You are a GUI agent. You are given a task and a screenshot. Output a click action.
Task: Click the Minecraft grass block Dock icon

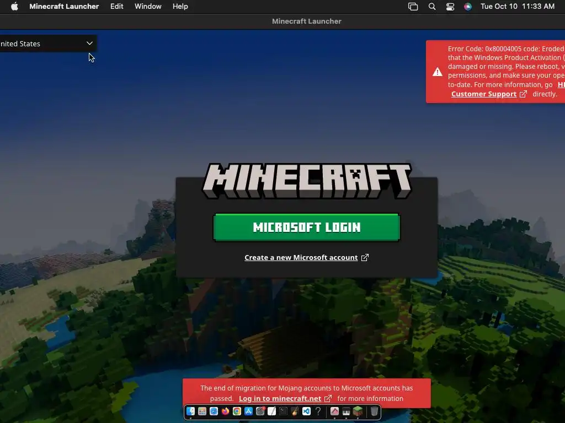[x=358, y=411]
